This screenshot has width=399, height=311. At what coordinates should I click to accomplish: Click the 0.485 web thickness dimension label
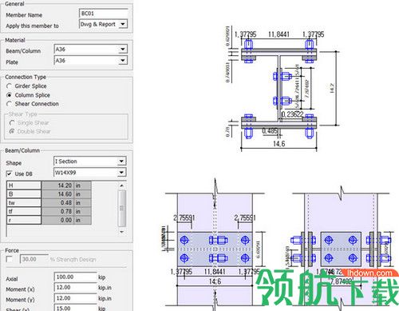270,131
